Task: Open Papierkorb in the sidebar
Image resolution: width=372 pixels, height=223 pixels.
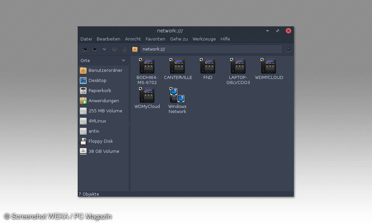Action: [104, 91]
